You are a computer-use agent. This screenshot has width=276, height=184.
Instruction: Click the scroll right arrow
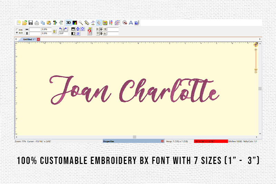pyautogui.click(x=256, y=137)
